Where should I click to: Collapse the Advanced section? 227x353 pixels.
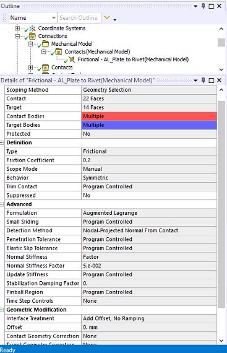2,204
